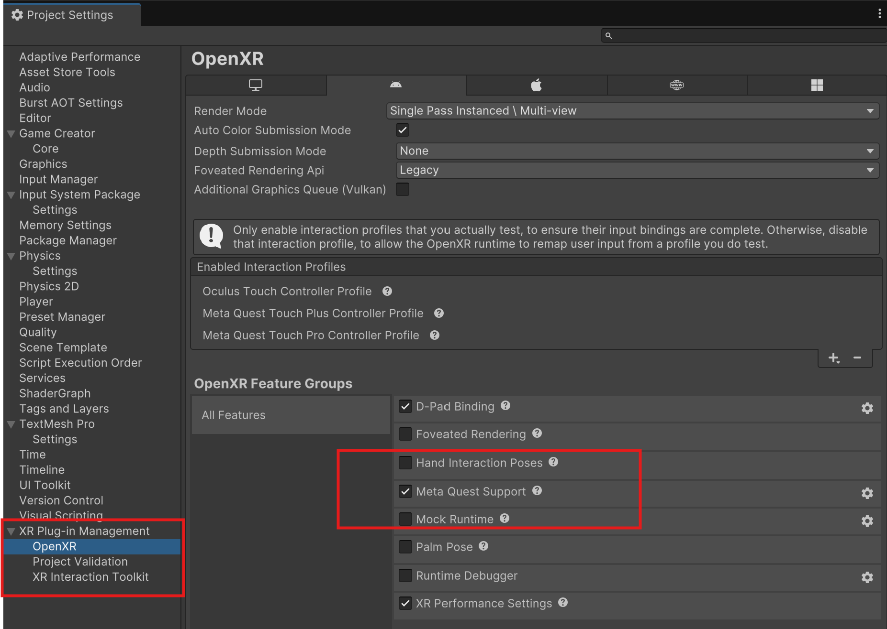Open the WebGL platform tab

[676, 85]
